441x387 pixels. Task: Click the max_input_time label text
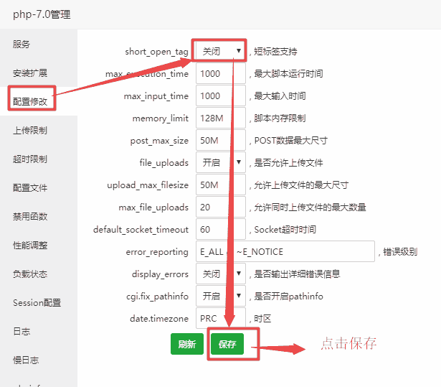pyautogui.click(x=156, y=96)
